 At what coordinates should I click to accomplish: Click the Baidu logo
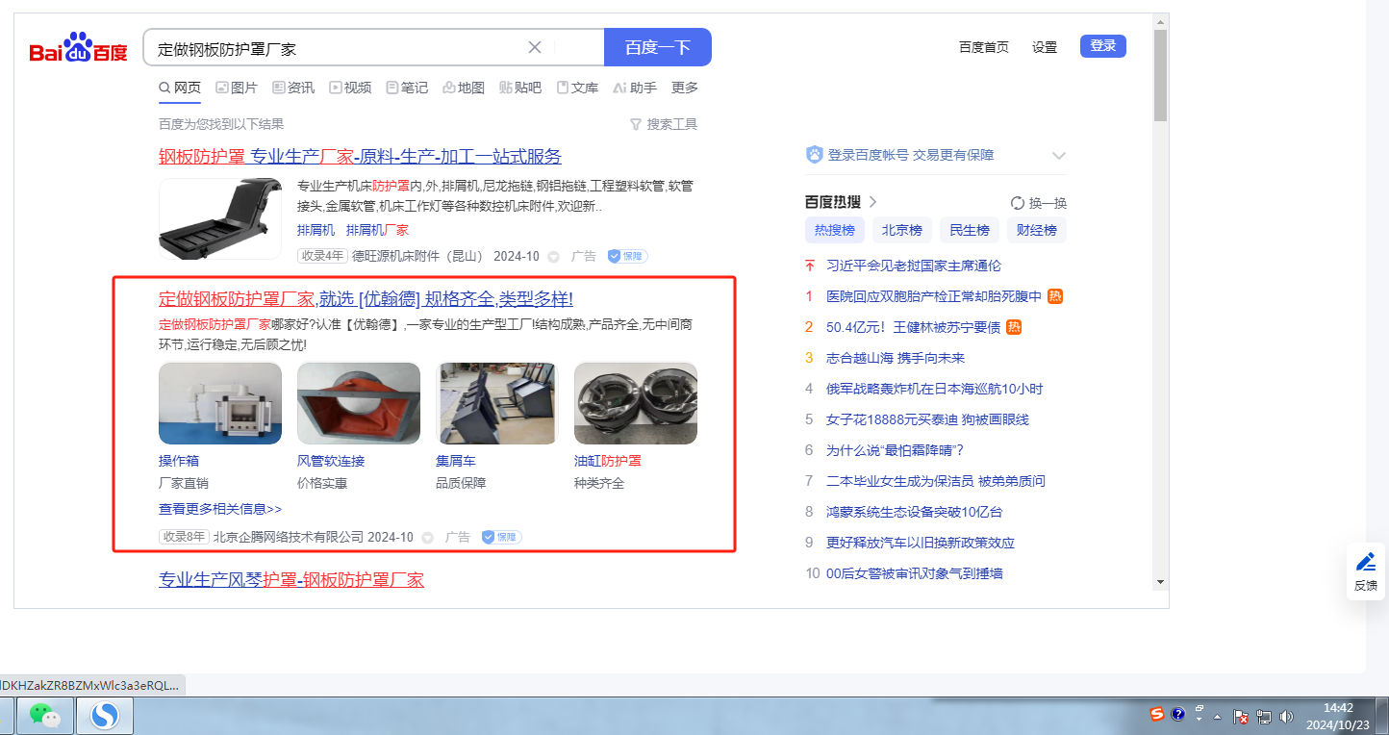(x=78, y=48)
